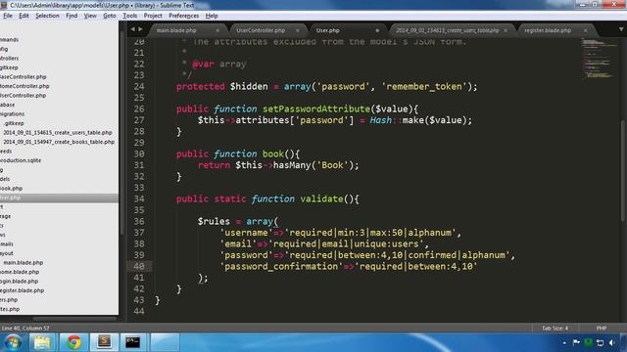This screenshot has height=352, width=627.
Task: Close the unsaved User.php tab
Action: [x=377, y=30]
